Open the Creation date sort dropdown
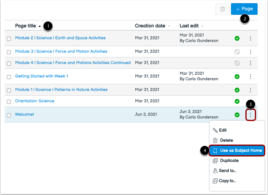This screenshot has height=195, width=268. 168,26
